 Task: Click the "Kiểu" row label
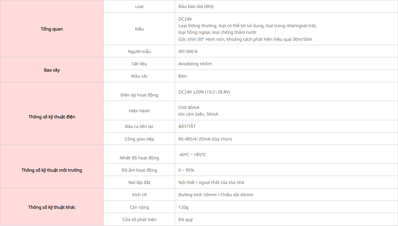tap(139, 29)
